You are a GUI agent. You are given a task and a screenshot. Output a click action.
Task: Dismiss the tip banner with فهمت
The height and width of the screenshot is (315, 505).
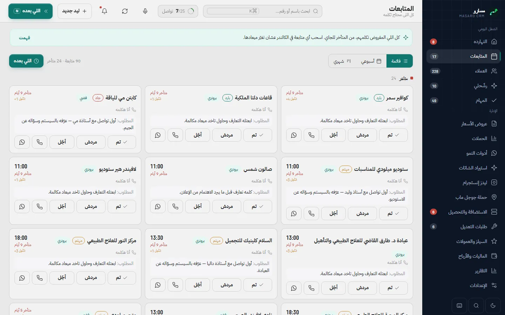[25, 37]
